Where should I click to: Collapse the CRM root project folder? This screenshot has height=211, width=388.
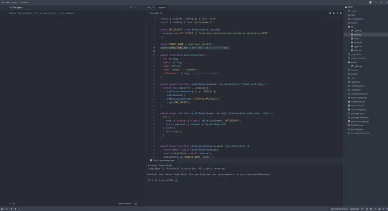point(349,7)
